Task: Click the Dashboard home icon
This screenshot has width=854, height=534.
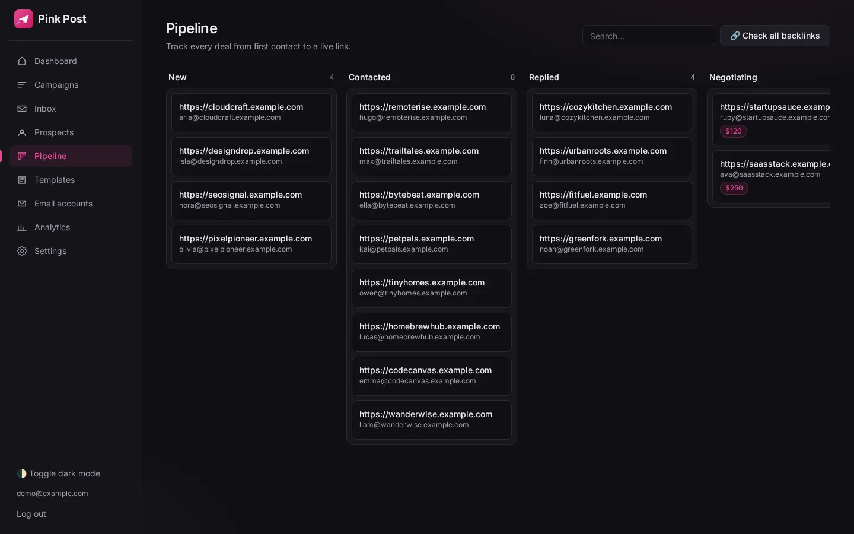Action: point(22,61)
